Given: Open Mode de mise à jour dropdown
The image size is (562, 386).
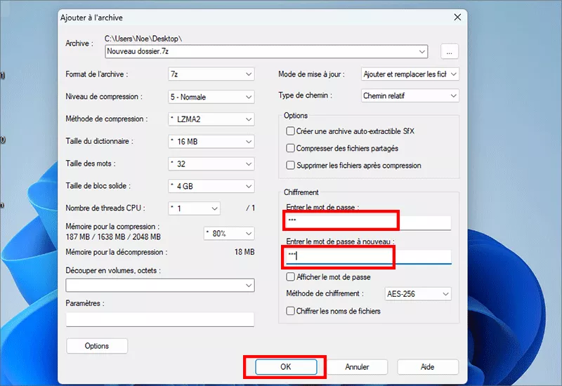Looking at the screenshot, I should [410, 74].
